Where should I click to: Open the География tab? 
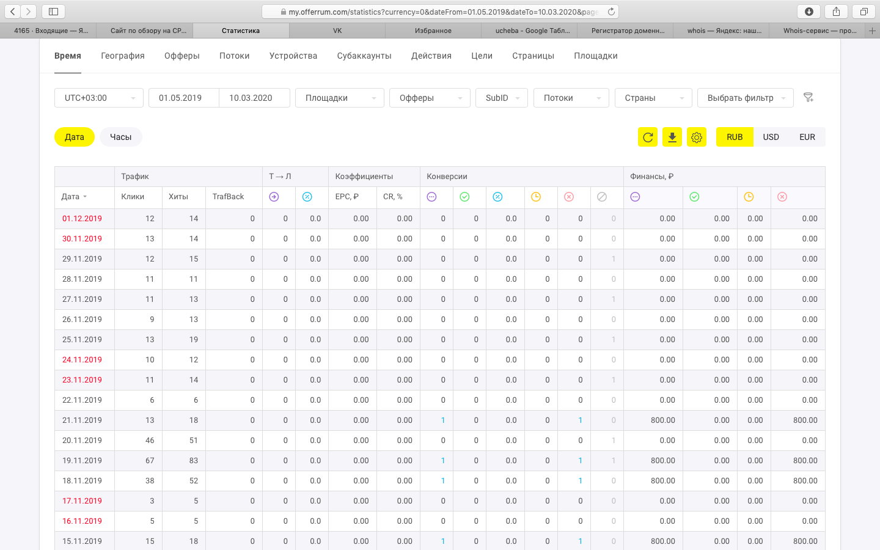coord(123,56)
